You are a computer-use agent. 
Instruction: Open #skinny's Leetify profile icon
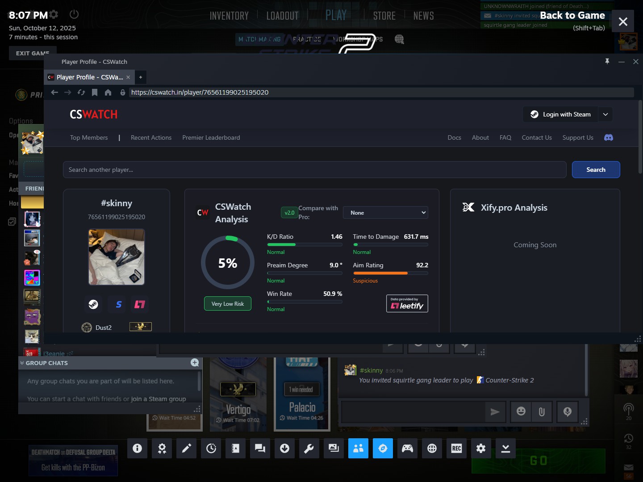coord(140,304)
